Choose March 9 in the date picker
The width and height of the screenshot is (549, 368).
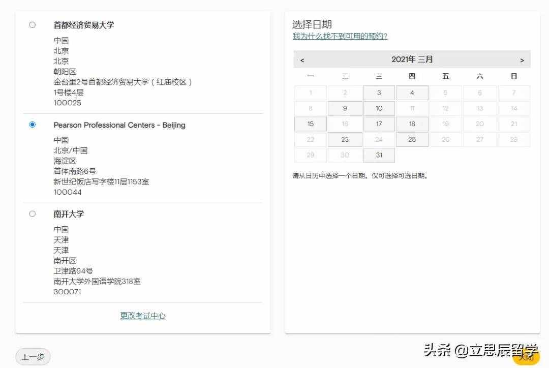pyautogui.click(x=345, y=109)
